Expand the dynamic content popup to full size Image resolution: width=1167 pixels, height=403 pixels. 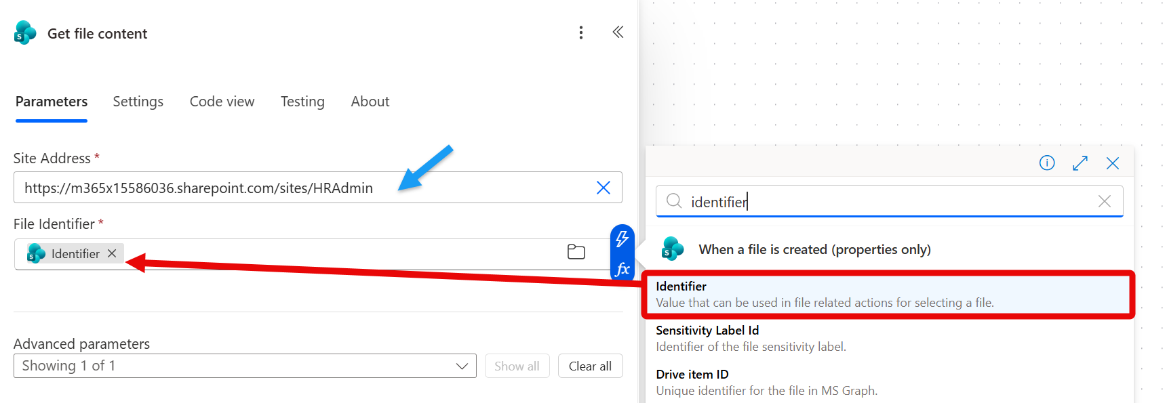click(x=1080, y=163)
